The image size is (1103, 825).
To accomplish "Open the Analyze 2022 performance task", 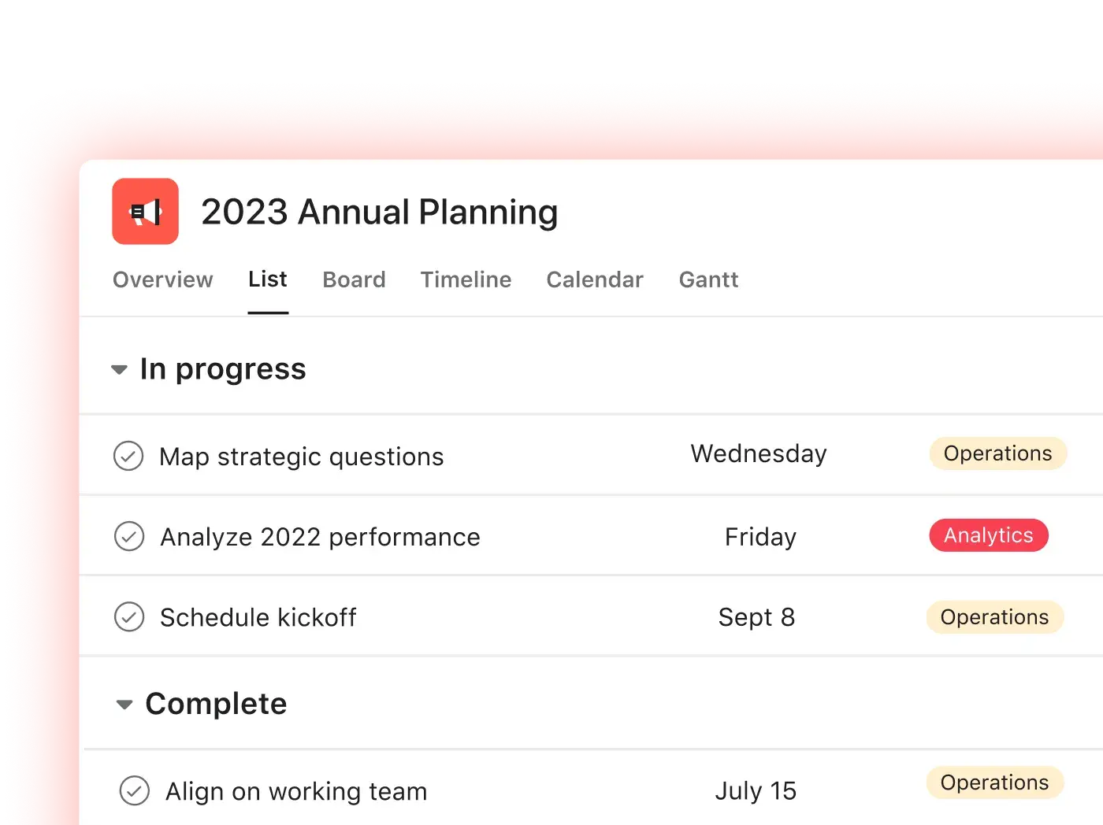I will (x=320, y=537).
